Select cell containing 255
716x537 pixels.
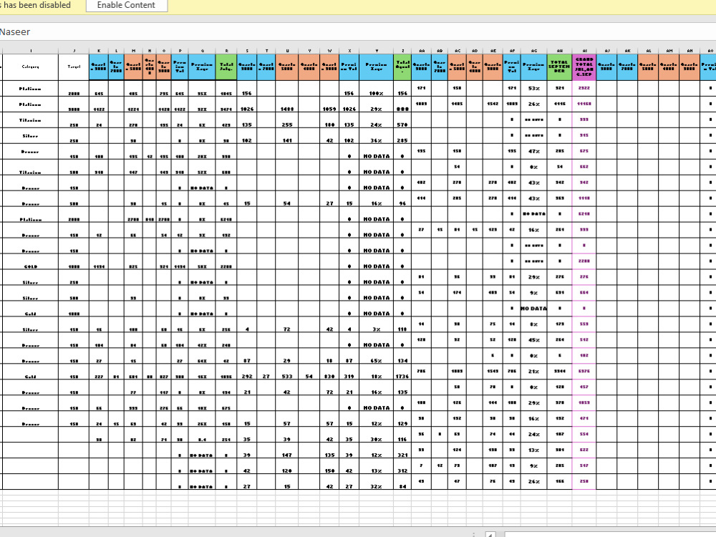click(x=287, y=120)
